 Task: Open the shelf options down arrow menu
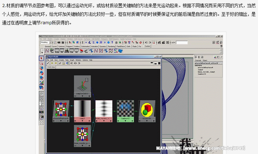pos(42,52)
